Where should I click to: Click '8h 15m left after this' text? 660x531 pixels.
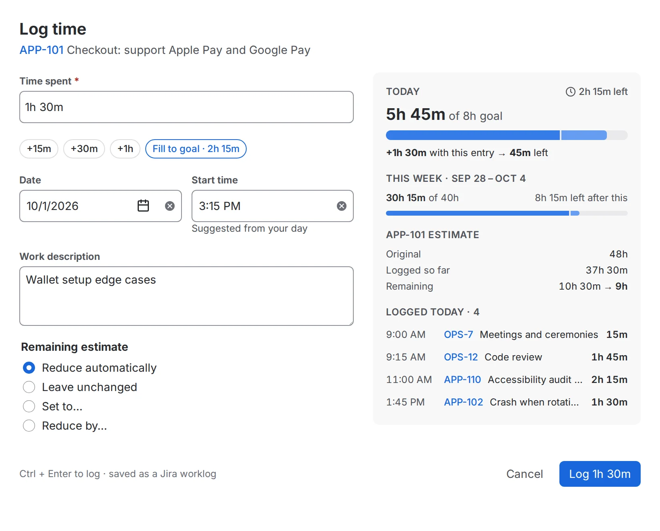581,198
